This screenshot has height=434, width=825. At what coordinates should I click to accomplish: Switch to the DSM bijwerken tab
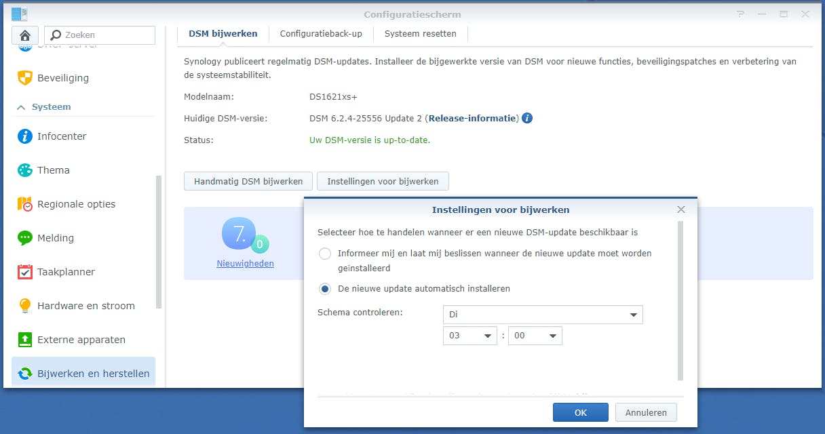pos(223,33)
